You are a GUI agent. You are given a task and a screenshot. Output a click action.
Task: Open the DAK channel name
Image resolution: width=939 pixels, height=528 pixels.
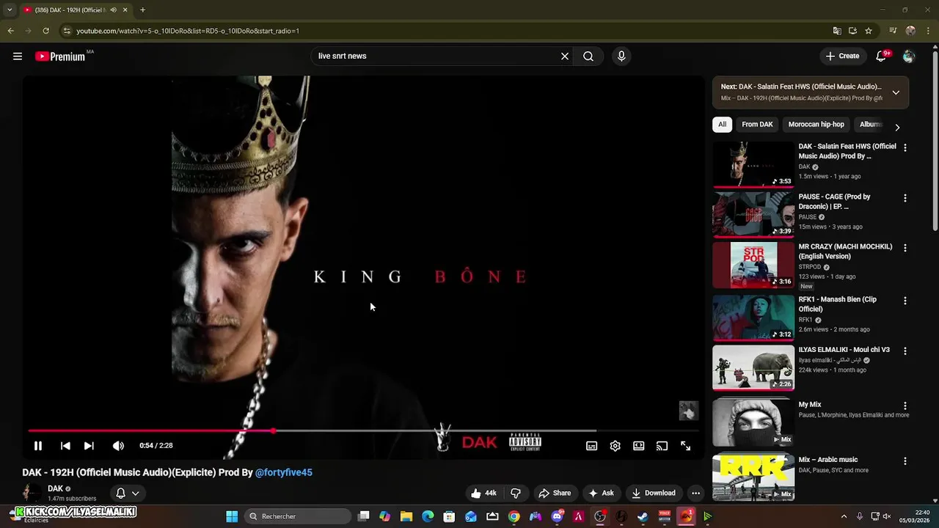click(55, 488)
